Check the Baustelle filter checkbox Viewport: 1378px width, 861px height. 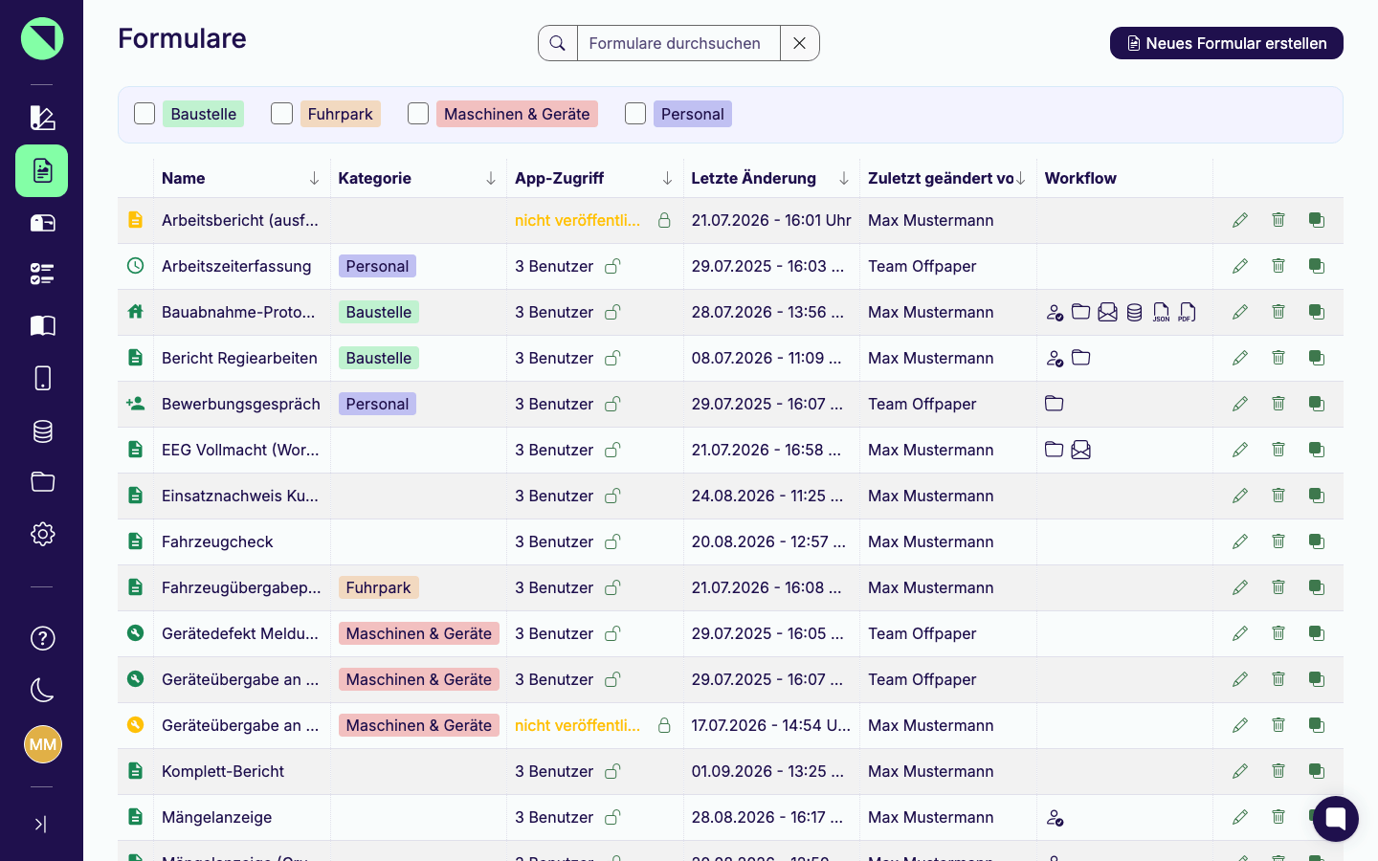point(144,114)
